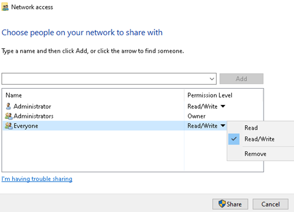Click the Name column header
Viewport: 294px width, 212px height.
[14, 95]
